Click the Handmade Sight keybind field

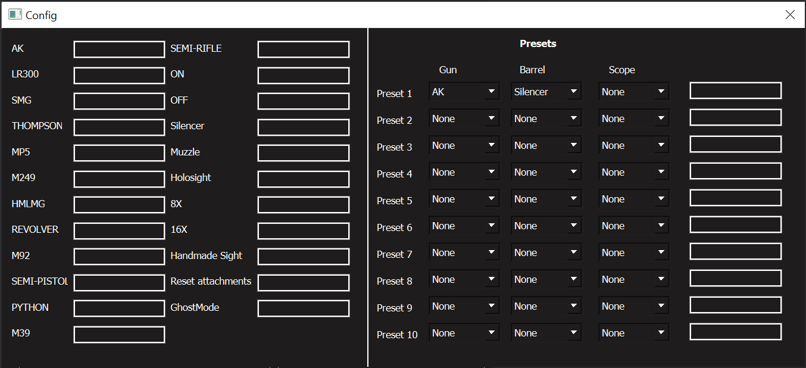pyautogui.click(x=303, y=257)
